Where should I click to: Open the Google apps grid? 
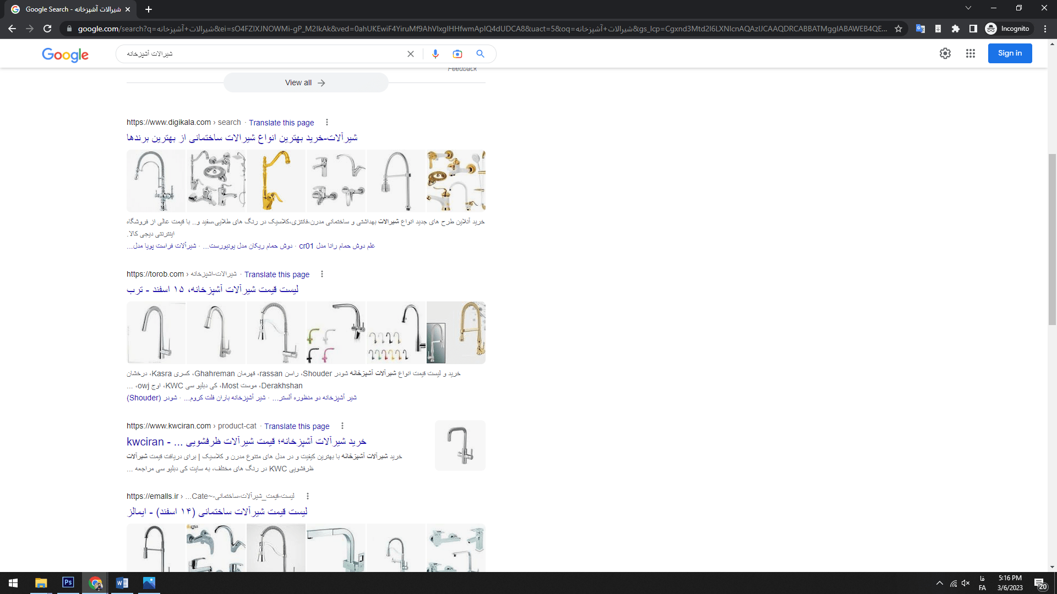coord(971,53)
